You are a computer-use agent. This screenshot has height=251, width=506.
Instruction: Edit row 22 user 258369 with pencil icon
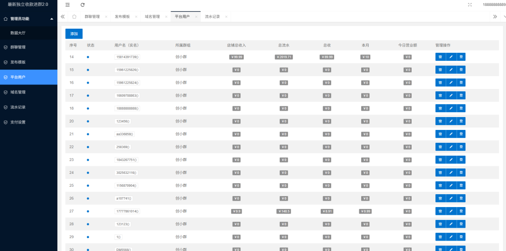click(451, 147)
